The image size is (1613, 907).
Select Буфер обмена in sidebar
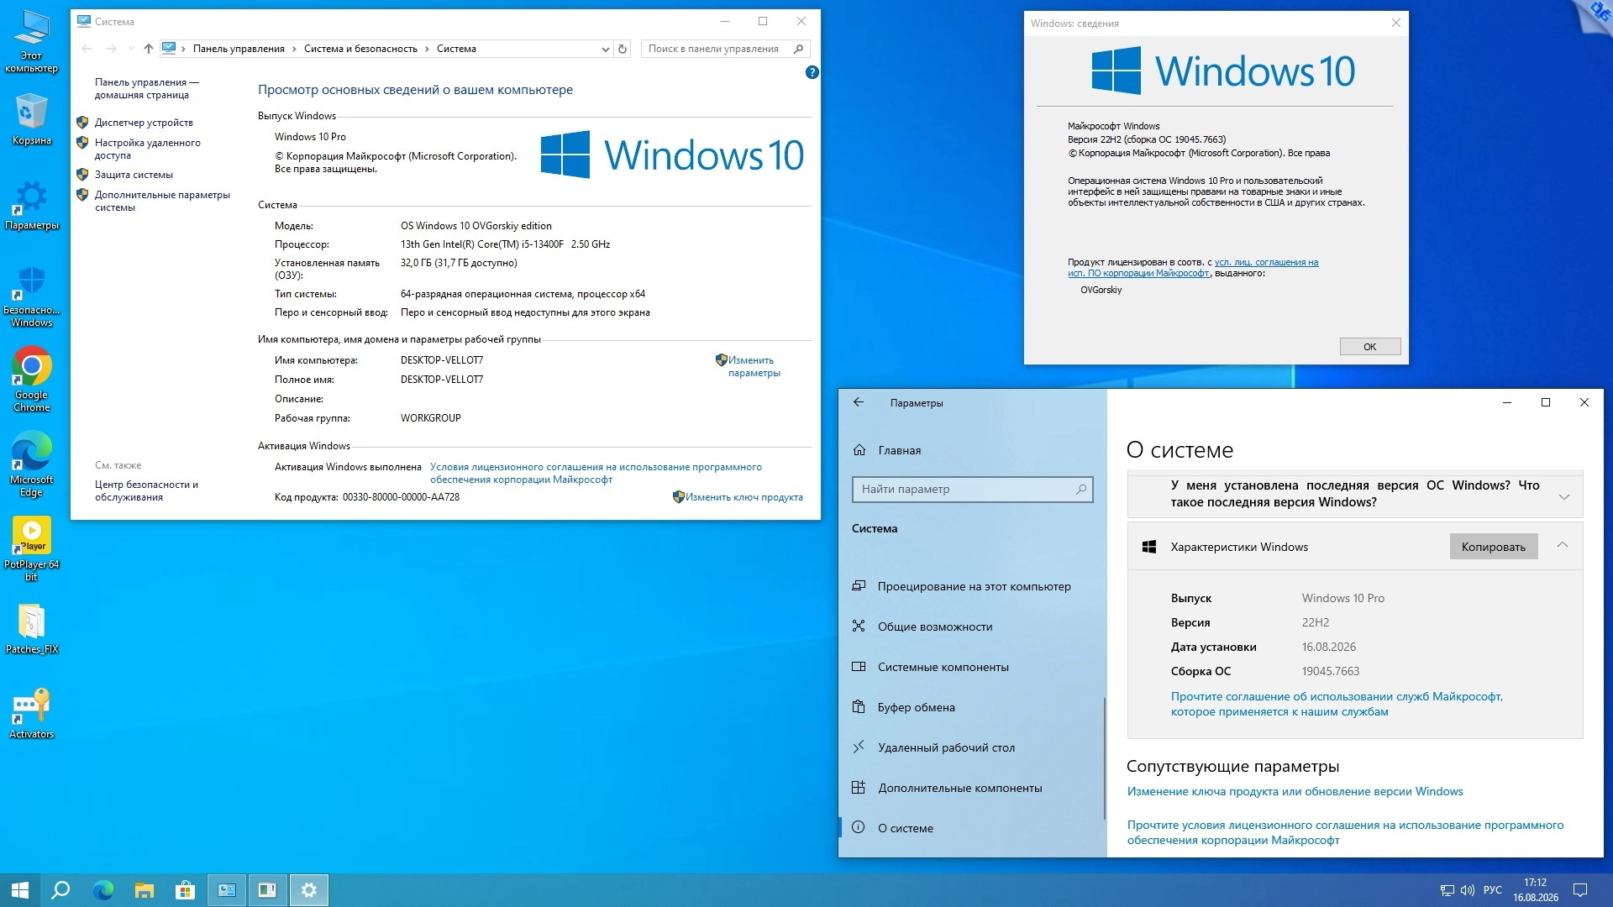[972, 707]
